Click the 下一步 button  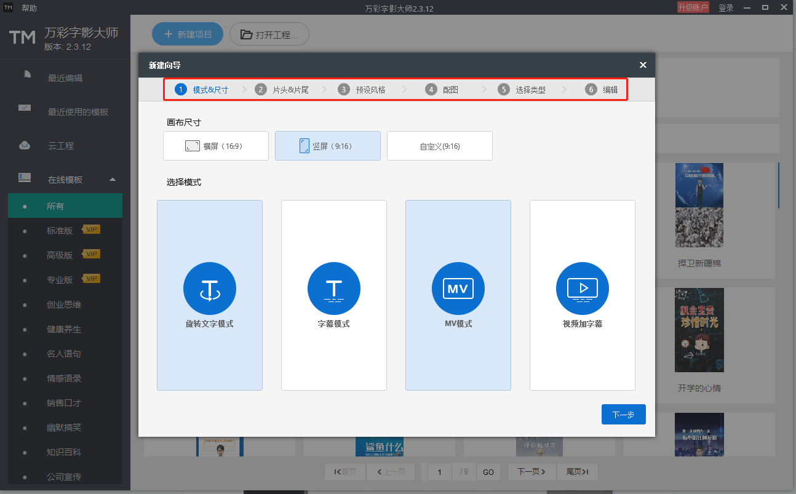point(624,415)
